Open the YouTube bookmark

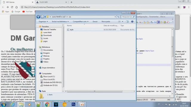(x=27, y=12)
